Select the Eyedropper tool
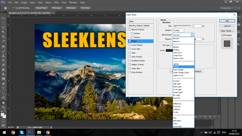Screen dimensions: 242x136 (x=3, y=41)
